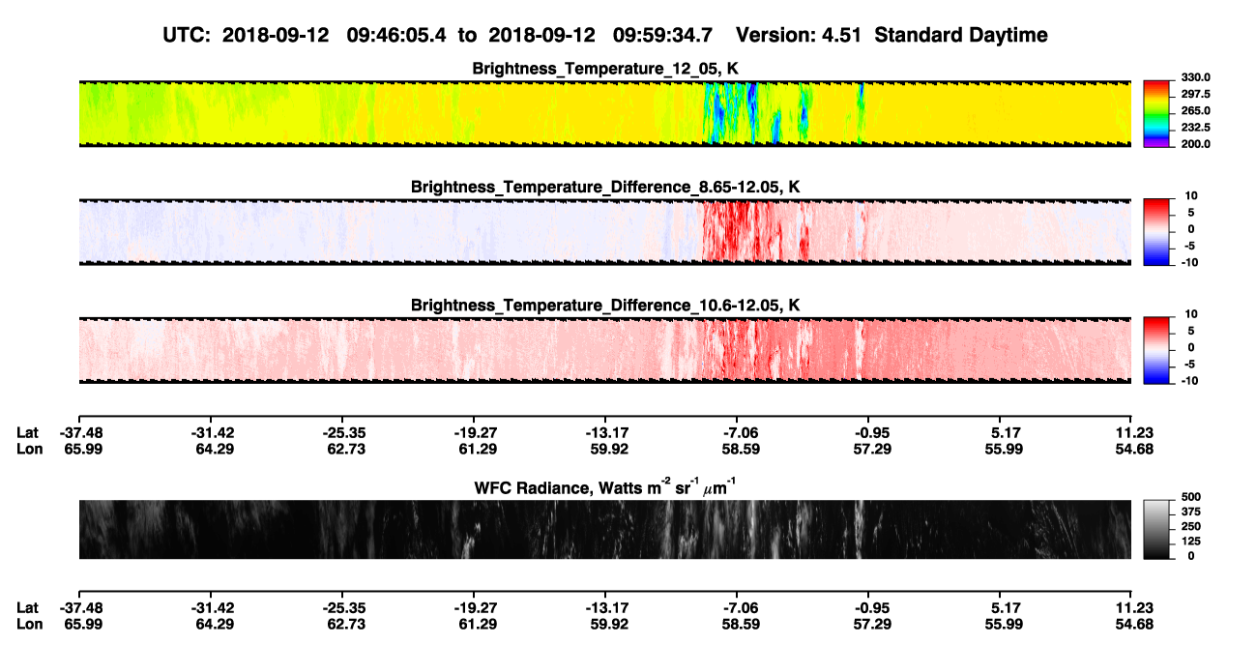This screenshot has width=1257, height=645.
Task: Click the 12.05 brightness temperature image strip
Action: (x=604, y=113)
